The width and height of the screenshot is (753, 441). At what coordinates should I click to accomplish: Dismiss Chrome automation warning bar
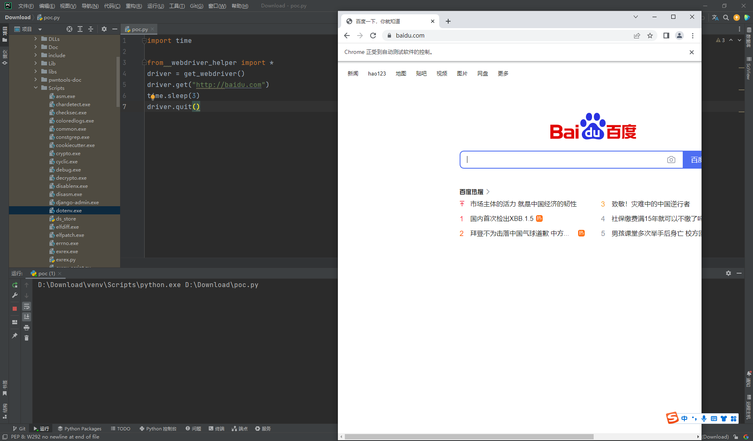pyautogui.click(x=691, y=52)
